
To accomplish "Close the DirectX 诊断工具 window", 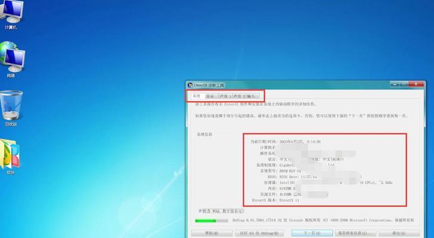I will (x=417, y=84).
